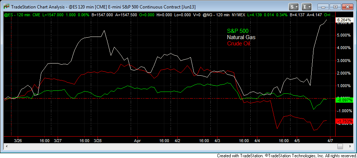Maximize the Chart Analysis window

coord(335,7)
